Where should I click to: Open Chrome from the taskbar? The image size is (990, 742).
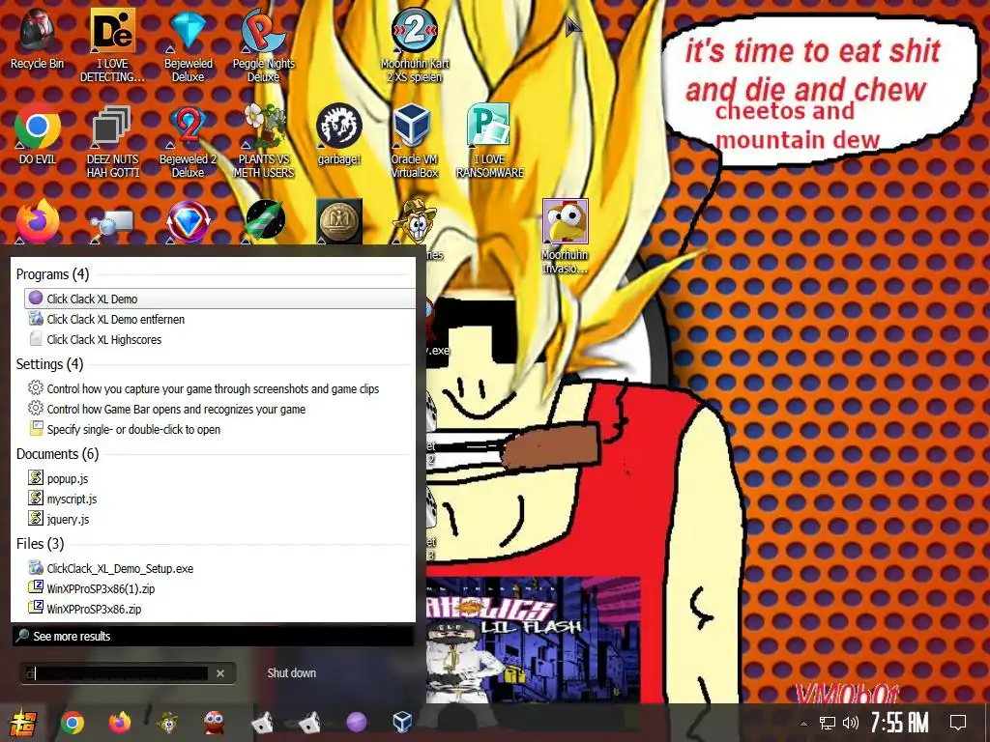point(72,723)
